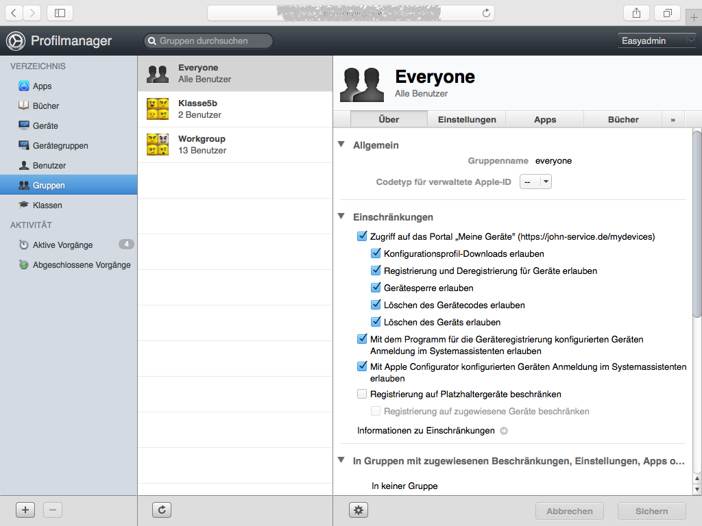Select the Klasse5b group row
The width and height of the screenshot is (702, 526).
click(235, 109)
